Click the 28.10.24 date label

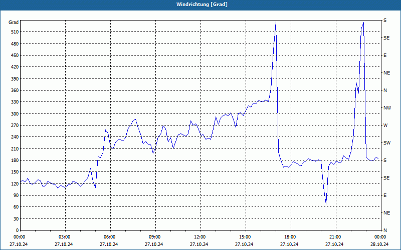pos(379,244)
